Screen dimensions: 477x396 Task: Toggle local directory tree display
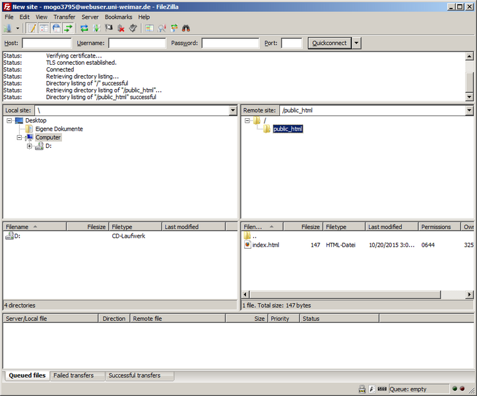[x=44, y=28]
